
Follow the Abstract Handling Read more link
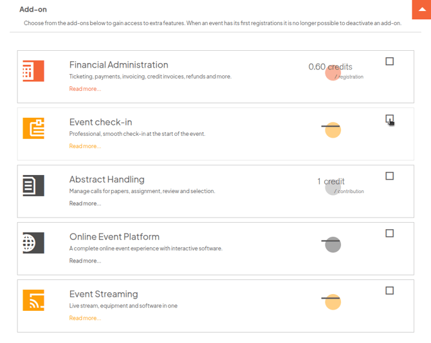point(85,203)
